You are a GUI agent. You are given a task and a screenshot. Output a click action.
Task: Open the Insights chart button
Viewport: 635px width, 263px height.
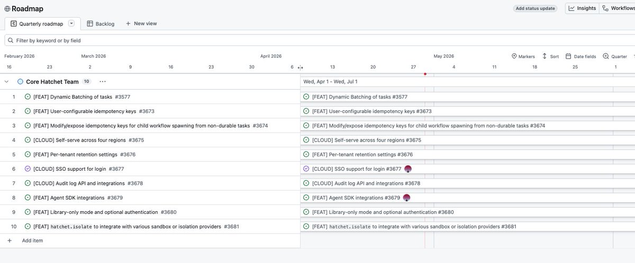coord(582,8)
